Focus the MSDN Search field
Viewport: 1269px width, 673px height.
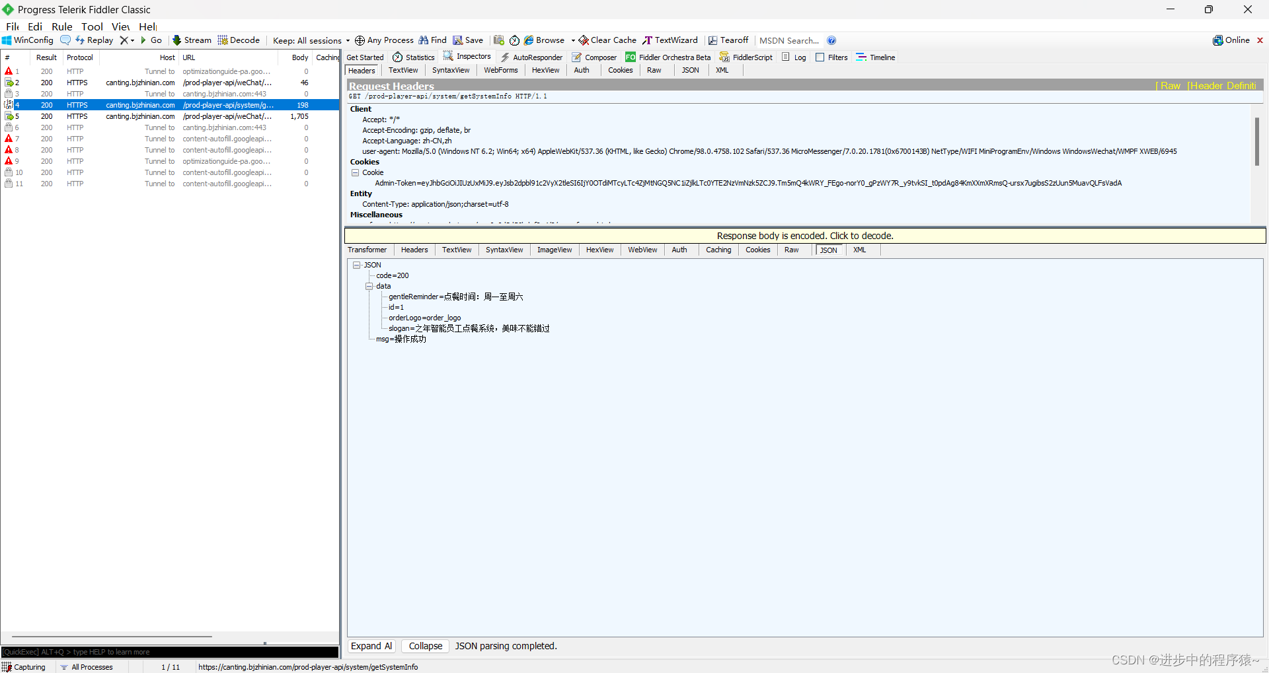pos(789,40)
